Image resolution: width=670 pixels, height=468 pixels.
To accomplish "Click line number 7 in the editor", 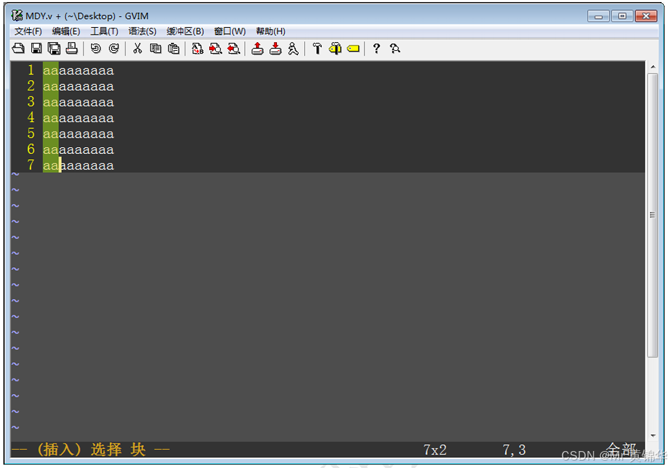I will [x=31, y=165].
